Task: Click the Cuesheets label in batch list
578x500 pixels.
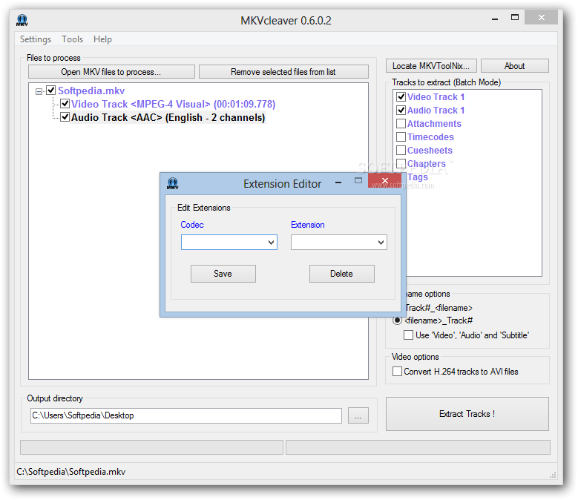Action: click(430, 151)
